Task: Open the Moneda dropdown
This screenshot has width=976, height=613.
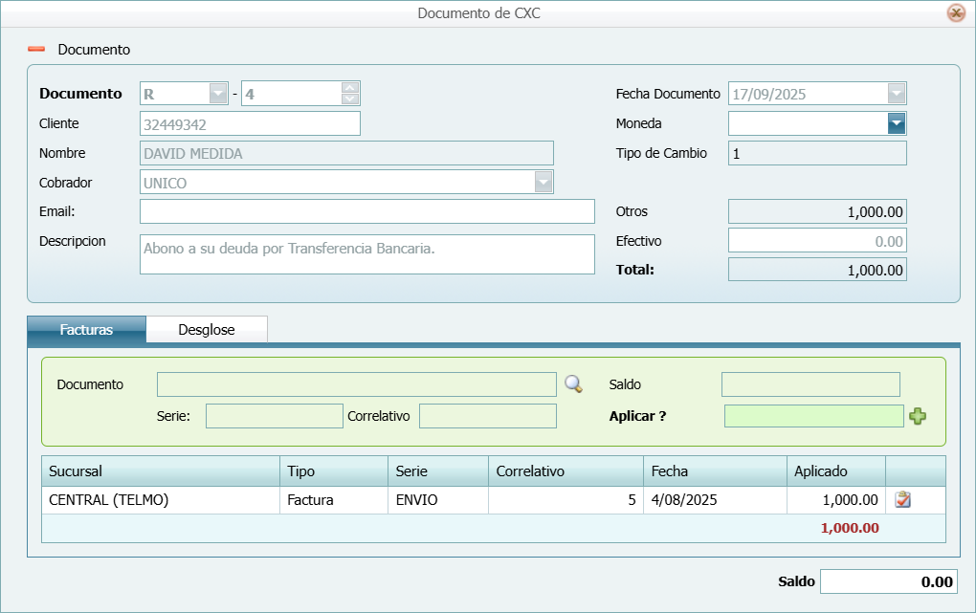Action: (896, 123)
